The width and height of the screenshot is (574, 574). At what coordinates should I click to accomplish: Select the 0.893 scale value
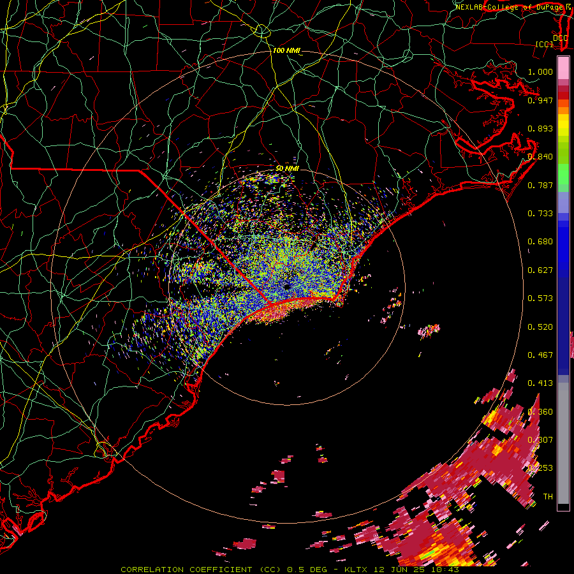540,128
